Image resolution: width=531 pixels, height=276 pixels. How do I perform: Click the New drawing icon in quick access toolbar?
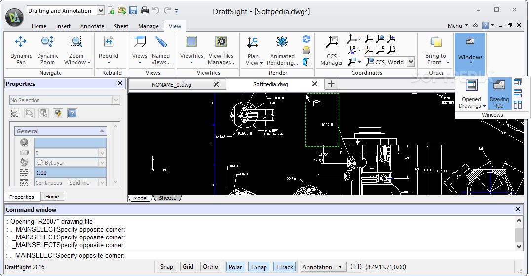111,11
